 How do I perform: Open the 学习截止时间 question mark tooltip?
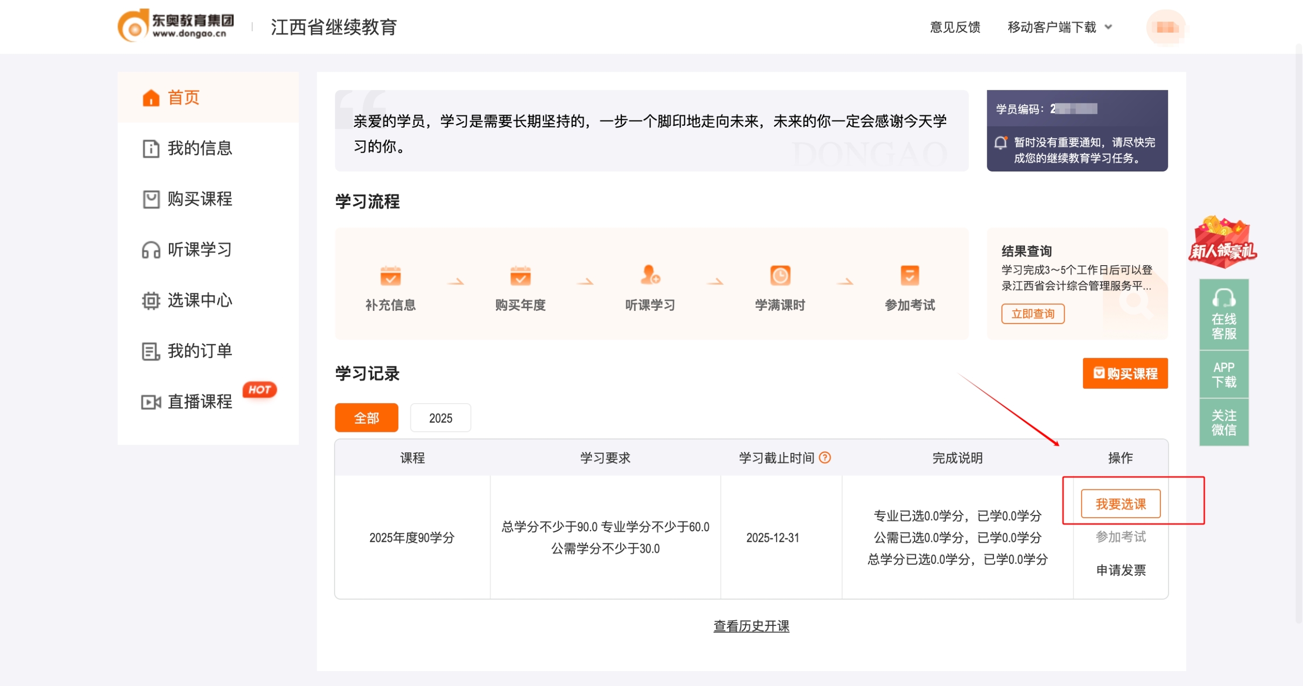[x=825, y=457]
